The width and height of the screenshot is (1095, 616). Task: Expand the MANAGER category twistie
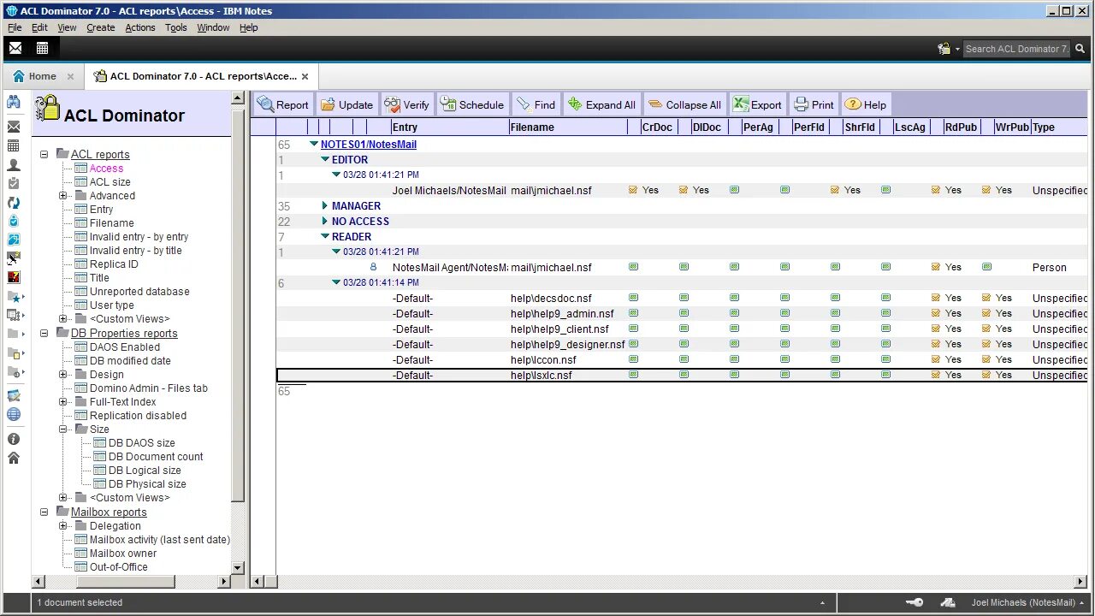tap(325, 206)
